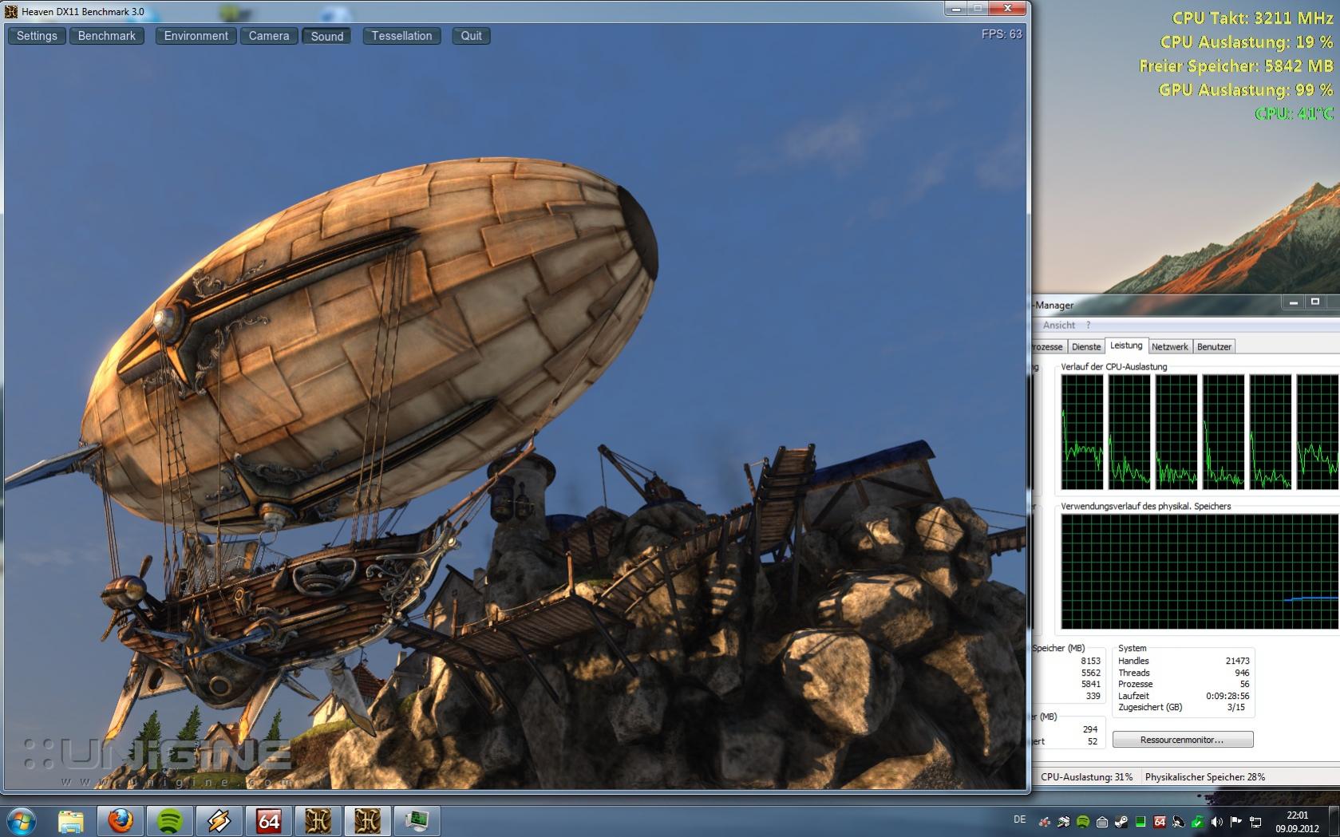Click the physical memory usage history graph
1340x837 pixels.
point(1200,572)
